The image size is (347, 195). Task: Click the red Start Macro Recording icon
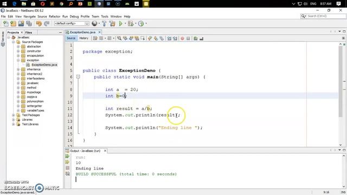point(182,38)
